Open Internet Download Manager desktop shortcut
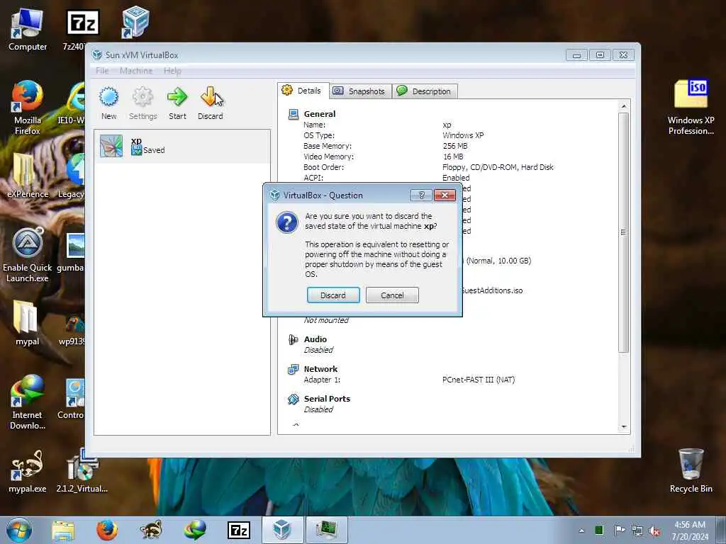 (x=28, y=402)
